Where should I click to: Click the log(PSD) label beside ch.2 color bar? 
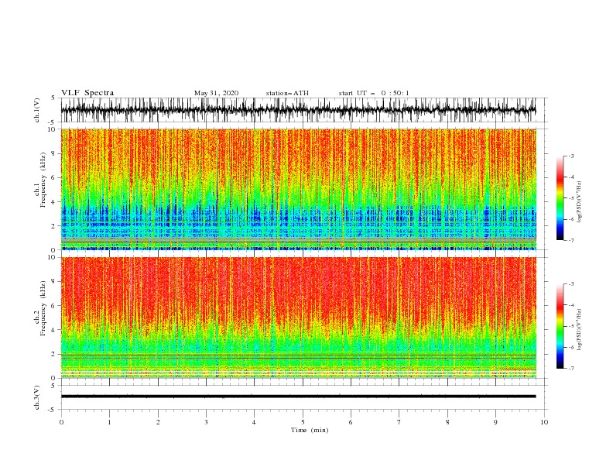click(x=580, y=330)
